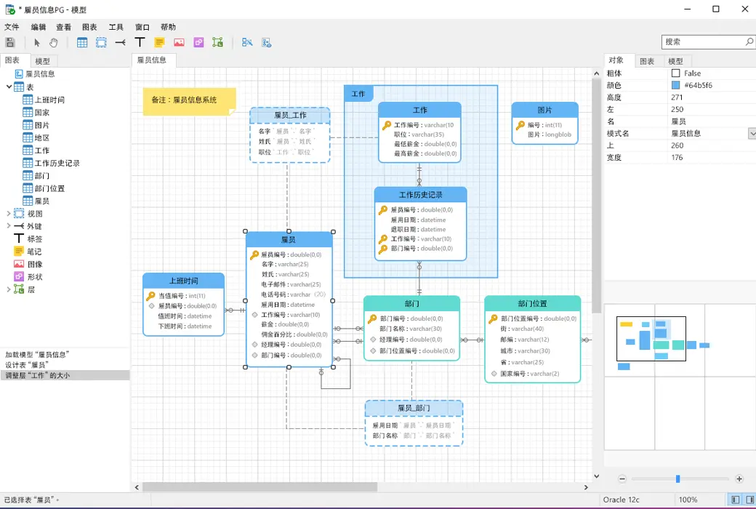Click key icon beside 部门编号 in 部门 table
Viewport: 756px width, 509px height.
tap(372, 318)
